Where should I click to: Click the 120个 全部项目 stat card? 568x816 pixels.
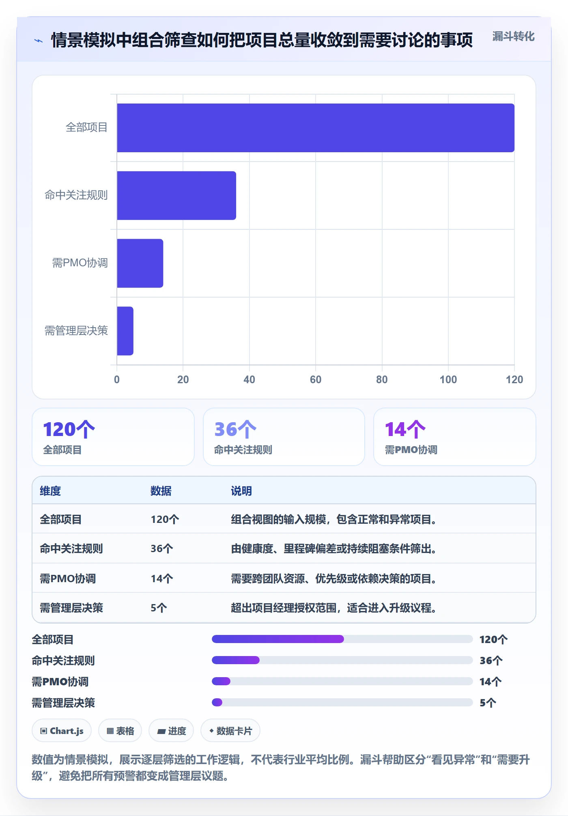pyautogui.click(x=113, y=437)
